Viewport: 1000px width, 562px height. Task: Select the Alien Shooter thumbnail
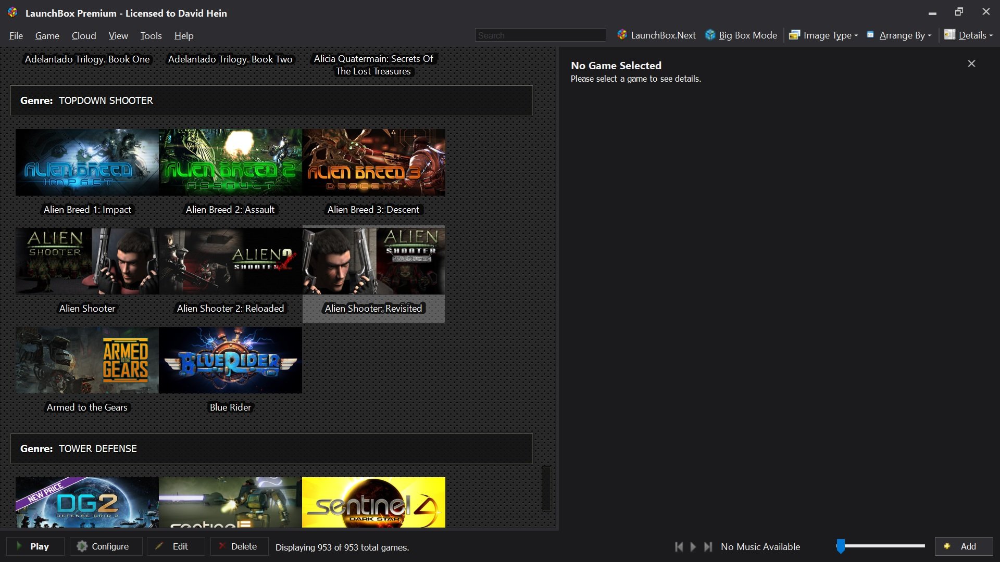(87, 261)
